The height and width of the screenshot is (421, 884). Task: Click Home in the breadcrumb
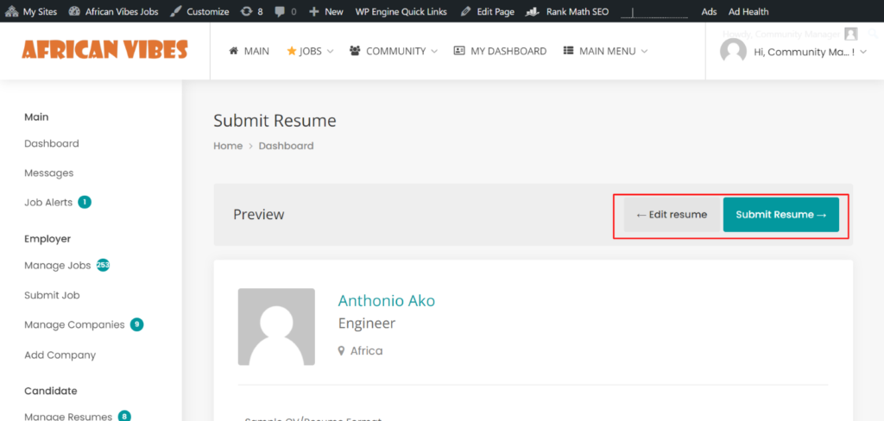click(228, 146)
